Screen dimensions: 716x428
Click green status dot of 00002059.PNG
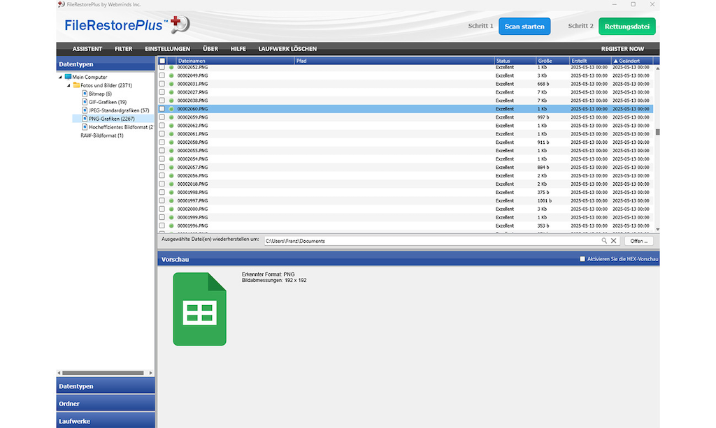point(172,117)
